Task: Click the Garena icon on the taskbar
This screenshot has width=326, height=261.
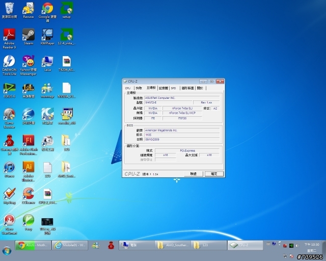Action: click(x=111, y=245)
